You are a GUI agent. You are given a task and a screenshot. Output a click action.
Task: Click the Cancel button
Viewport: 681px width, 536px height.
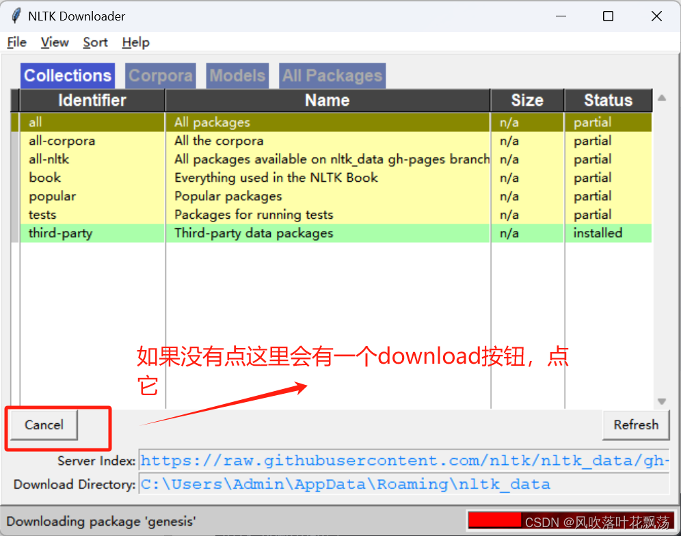pyautogui.click(x=44, y=425)
